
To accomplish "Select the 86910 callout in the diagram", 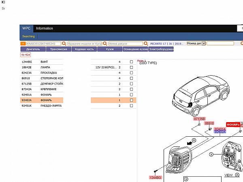I will point(209,123).
